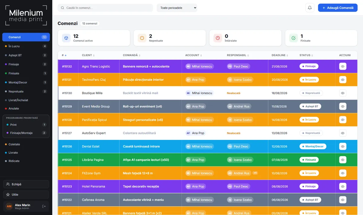Screen dimensions: 363x215
Task: View order #15130 with eye icon
Action: pos(343,93)
